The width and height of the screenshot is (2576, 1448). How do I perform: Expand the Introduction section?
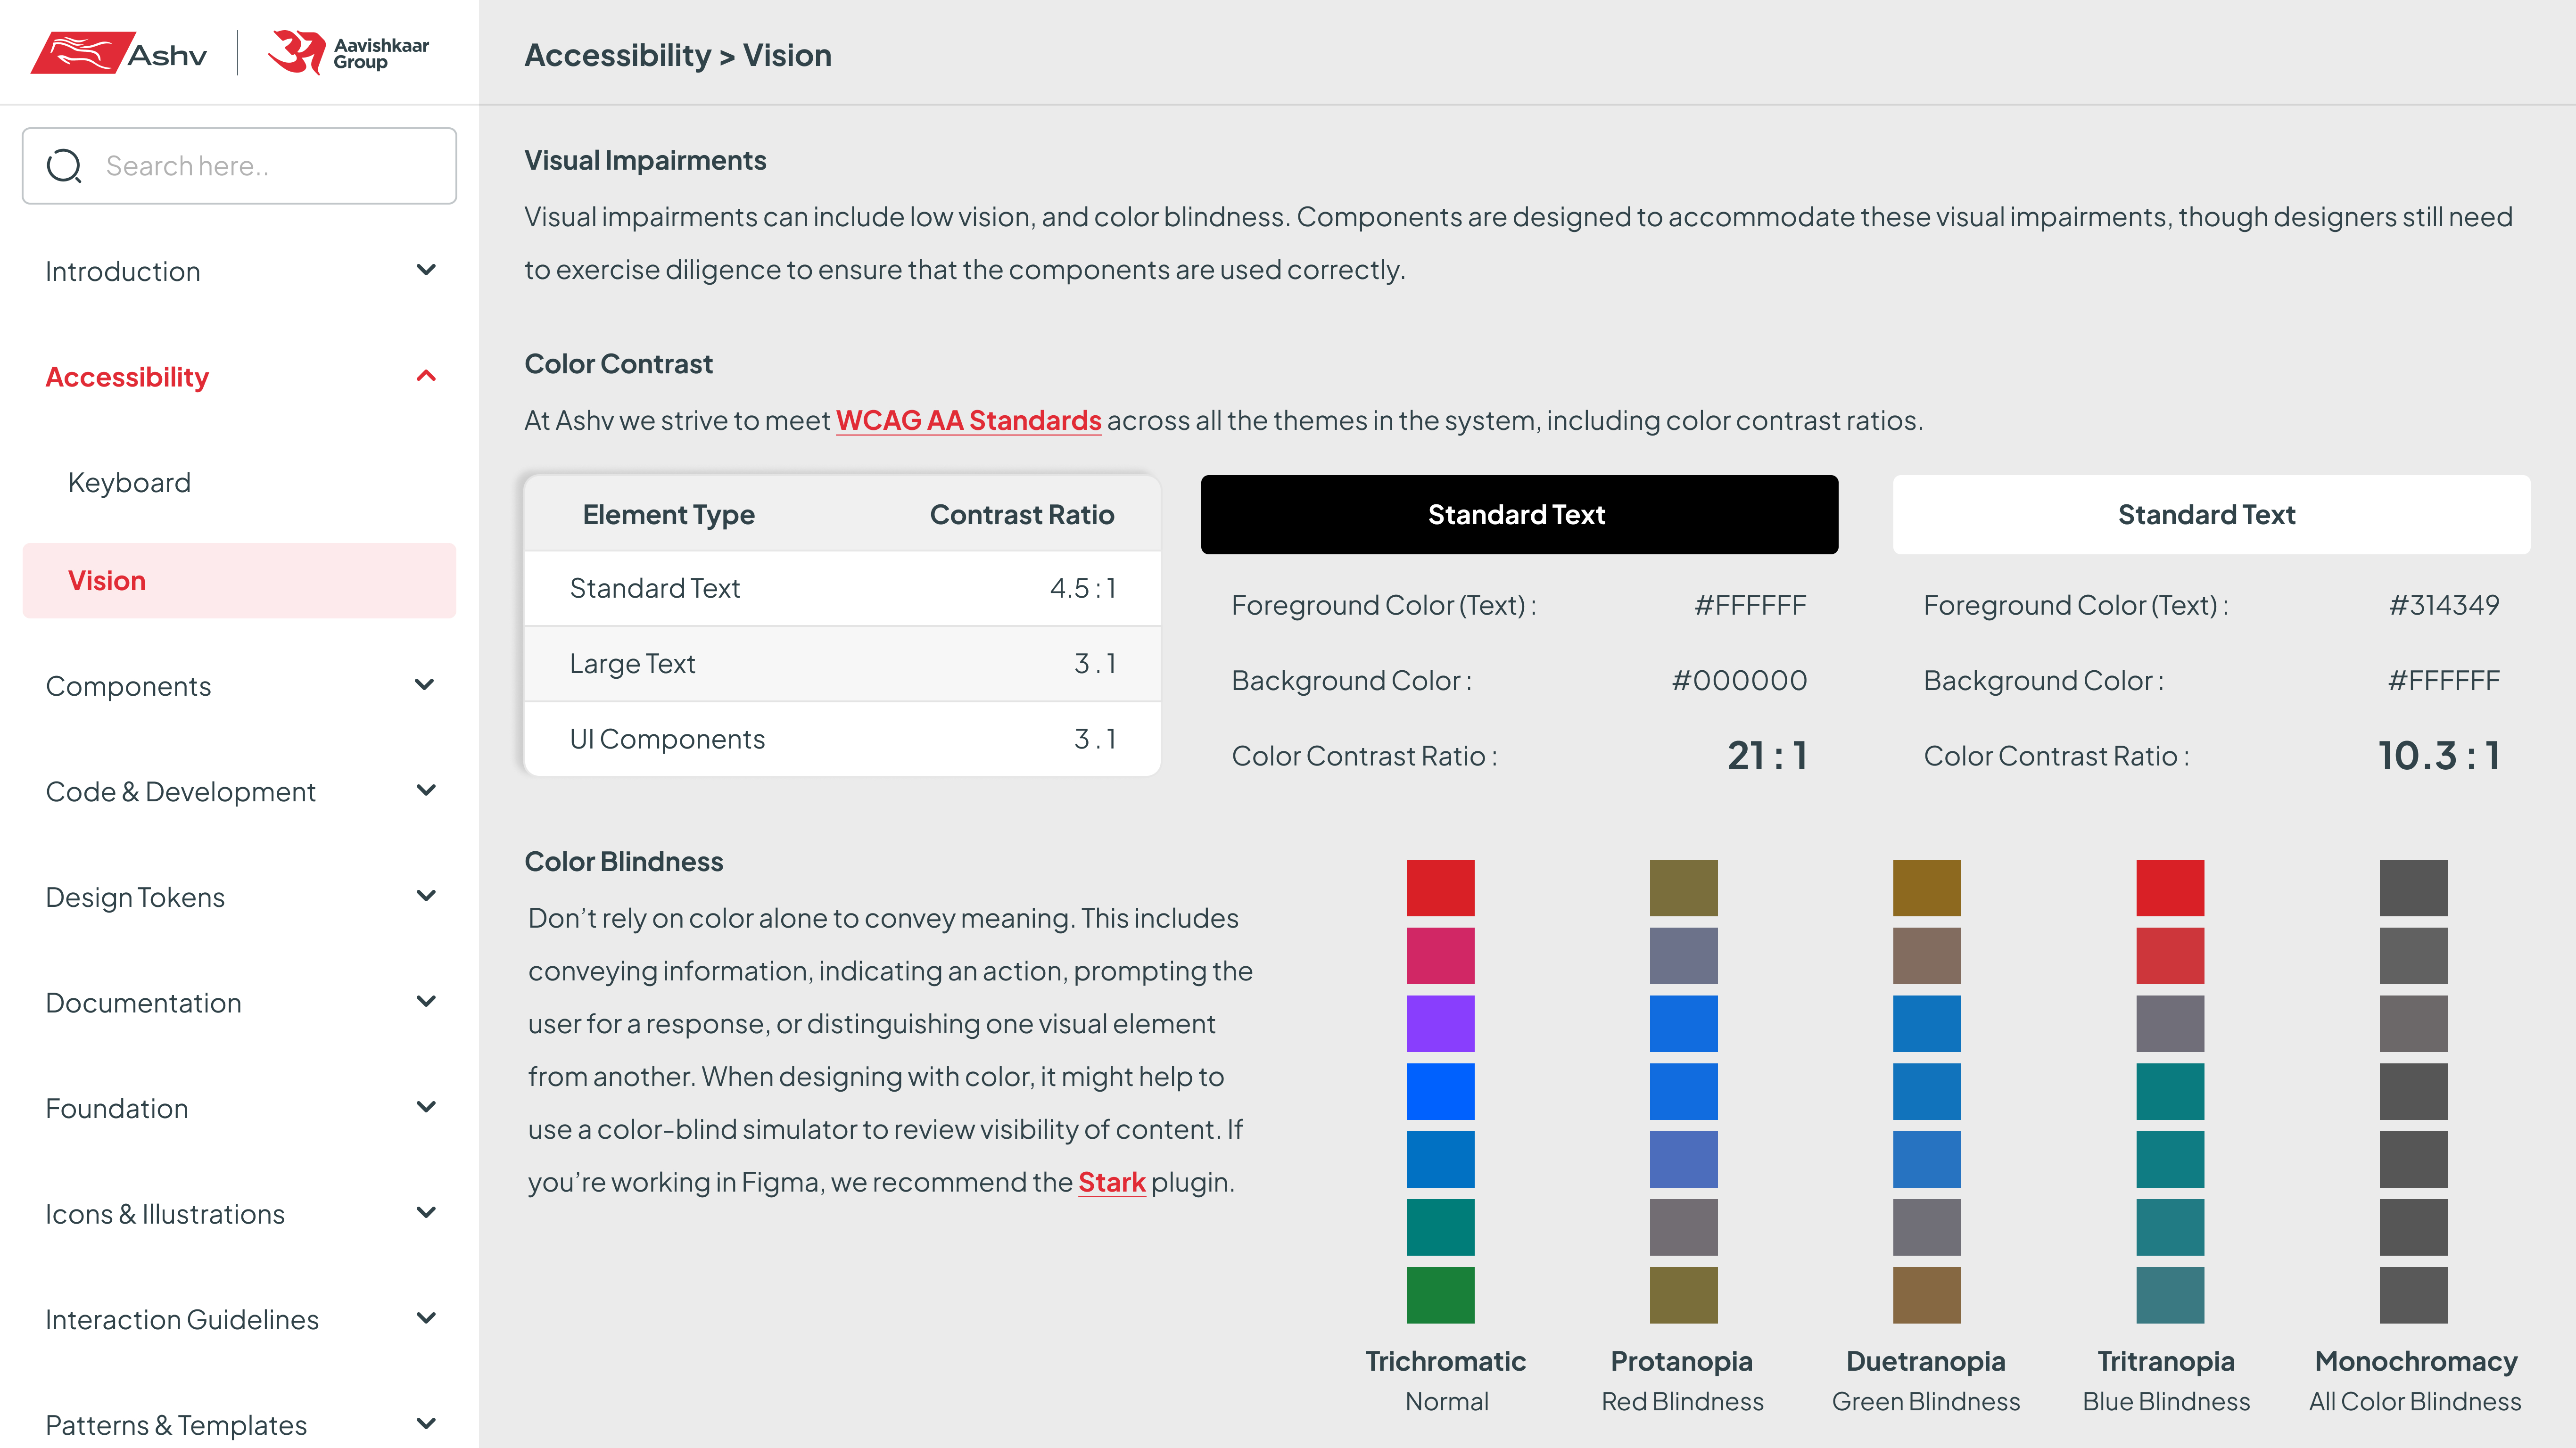point(427,270)
